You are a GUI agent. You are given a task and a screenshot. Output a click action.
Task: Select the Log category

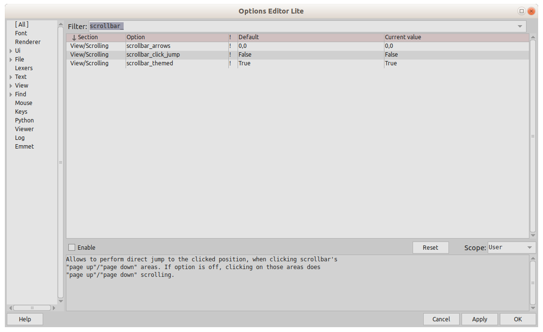20,137
